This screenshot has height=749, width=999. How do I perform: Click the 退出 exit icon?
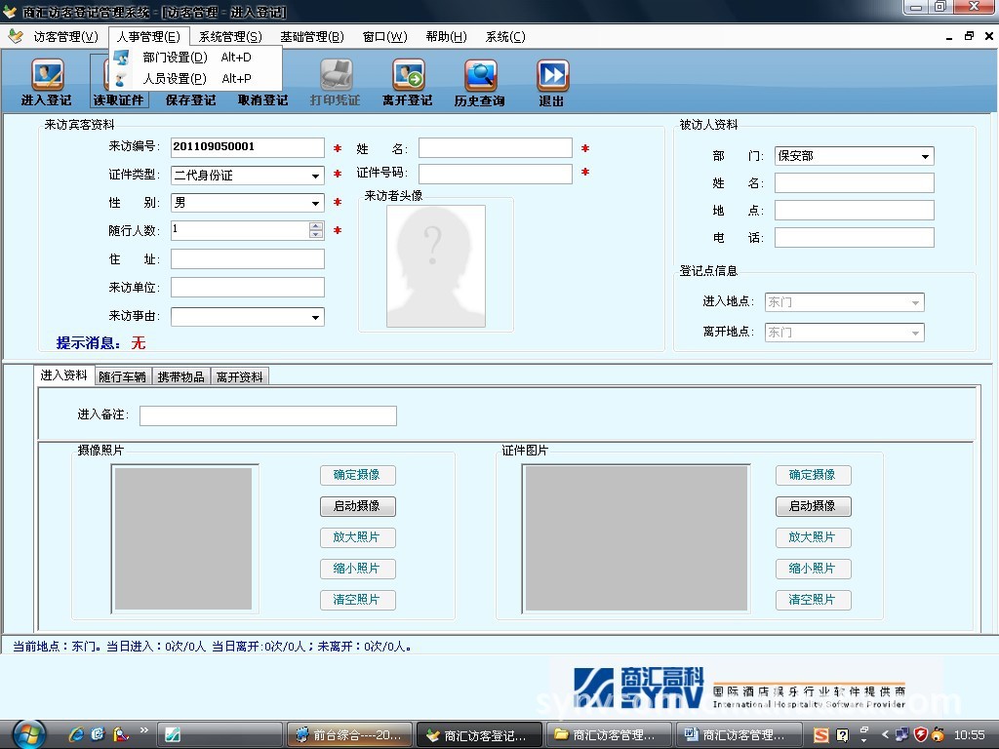tap(552, 76)
